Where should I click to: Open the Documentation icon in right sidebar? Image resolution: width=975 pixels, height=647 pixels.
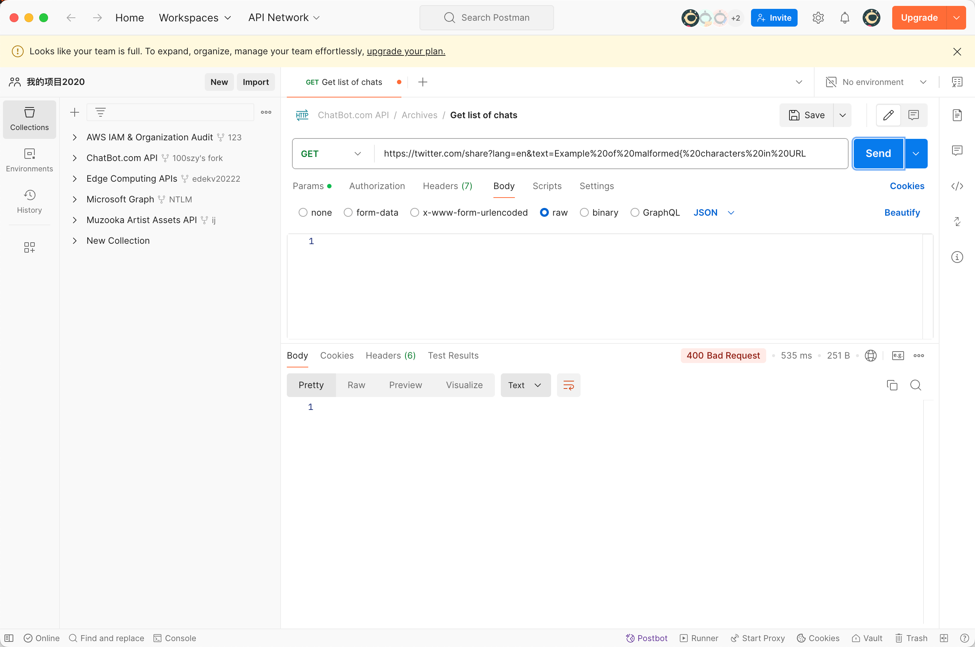click(x=957, y=115)
